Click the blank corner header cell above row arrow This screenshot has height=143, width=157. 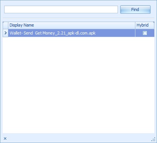[x=5, y=25]
